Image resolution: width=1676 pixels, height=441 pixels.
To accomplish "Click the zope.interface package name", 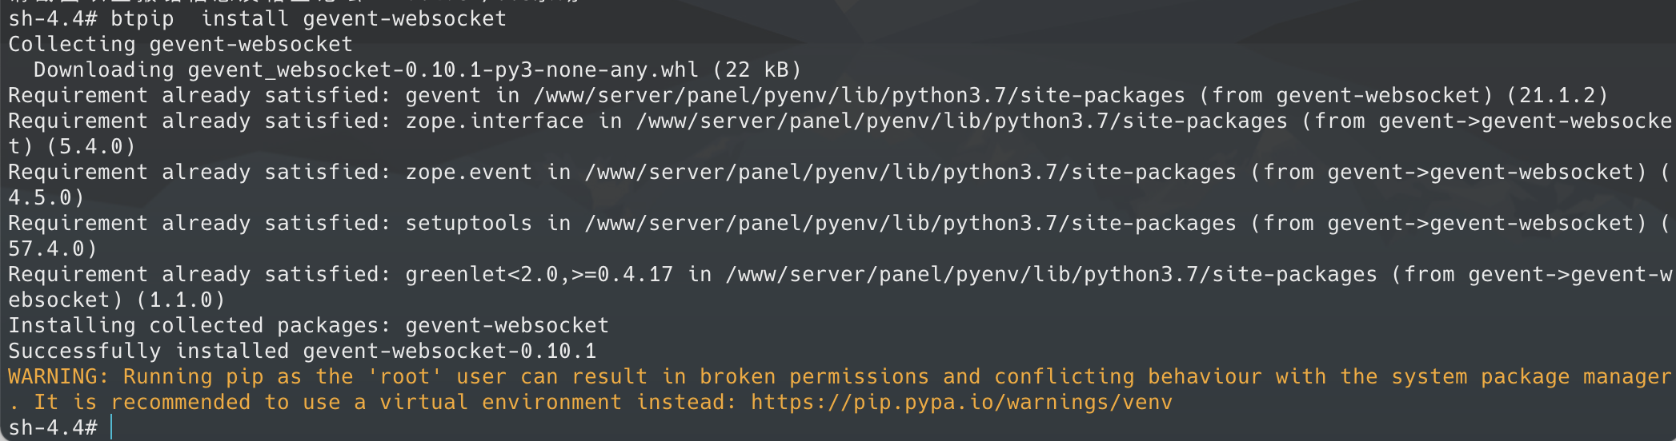I will coord(494,121).
